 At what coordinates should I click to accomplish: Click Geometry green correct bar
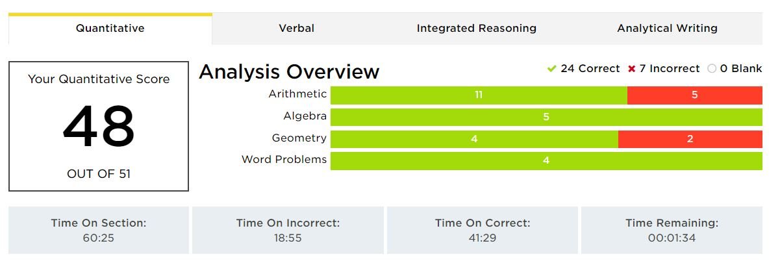474,138
